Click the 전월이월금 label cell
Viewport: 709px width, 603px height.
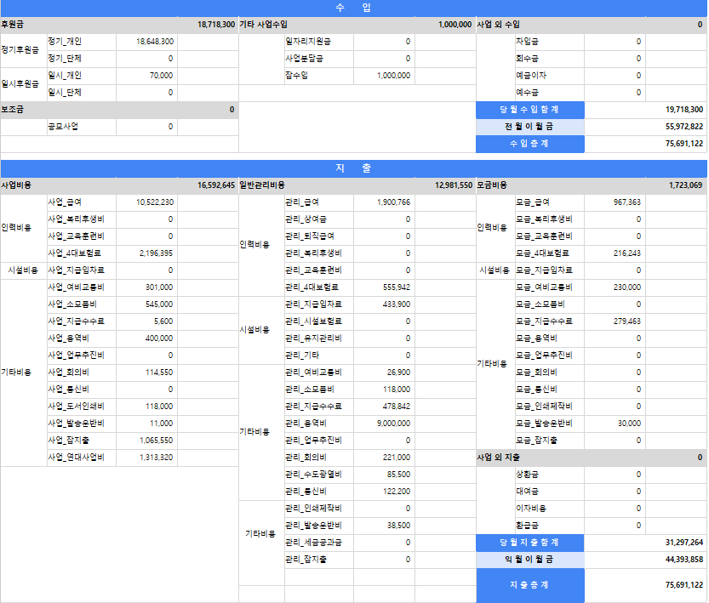[x=530, y=127]
